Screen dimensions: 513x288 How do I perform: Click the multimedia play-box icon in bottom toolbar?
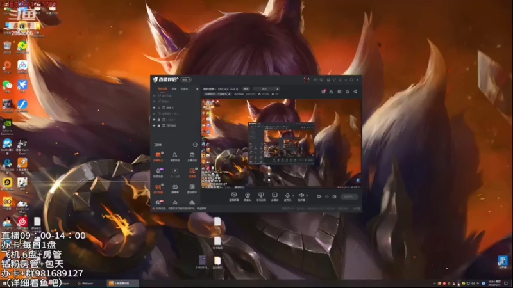coord(274,196)
